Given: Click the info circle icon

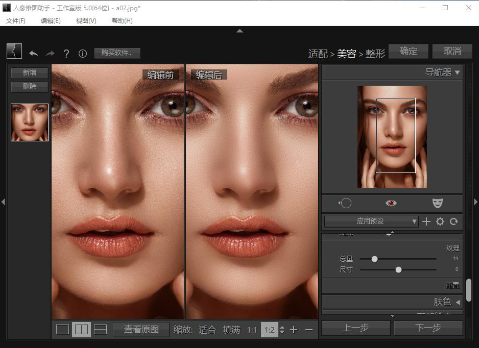Looking at the screenshot, I should coord(82,53).
